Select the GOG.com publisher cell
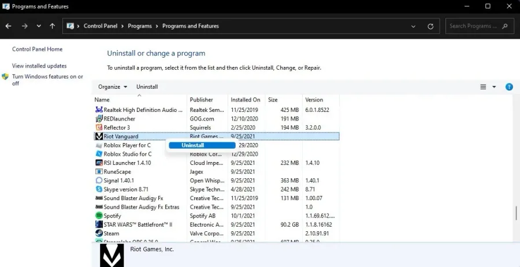Image resolution: width=520 pixels, height=267 pixels. (202, 119)
